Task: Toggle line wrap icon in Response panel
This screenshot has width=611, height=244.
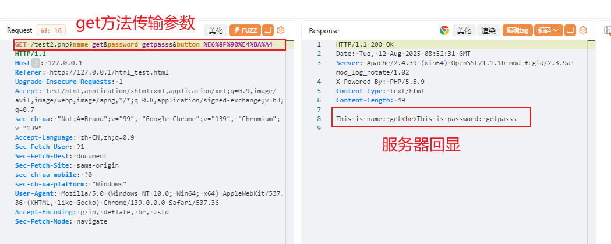Action: [570, 30]
